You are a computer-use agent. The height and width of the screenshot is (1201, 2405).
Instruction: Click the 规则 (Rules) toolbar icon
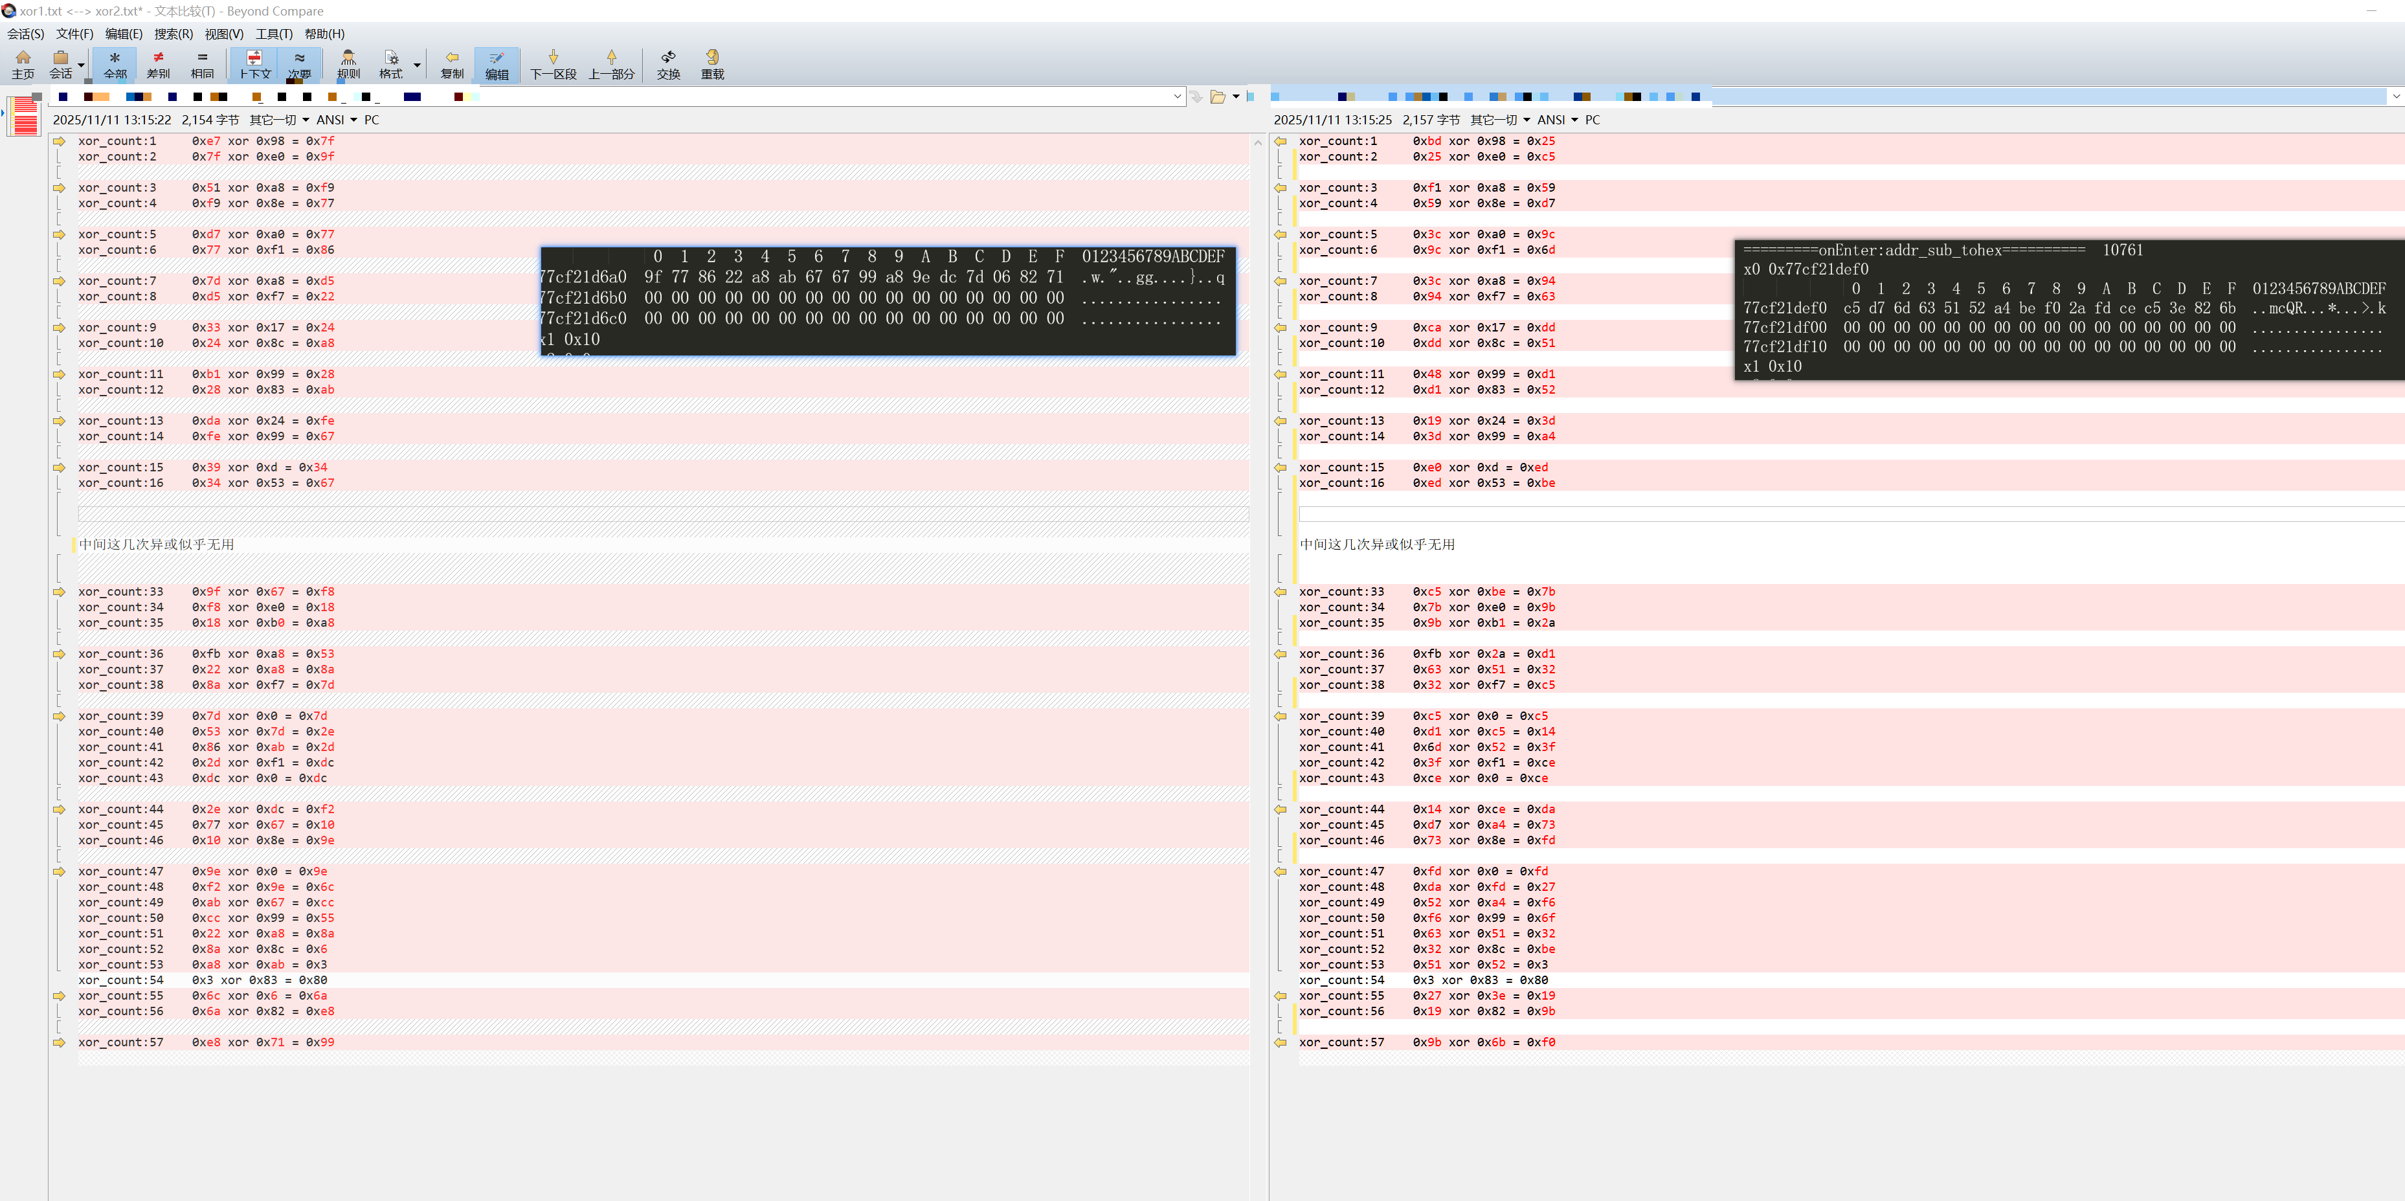(x=348, y=65)
